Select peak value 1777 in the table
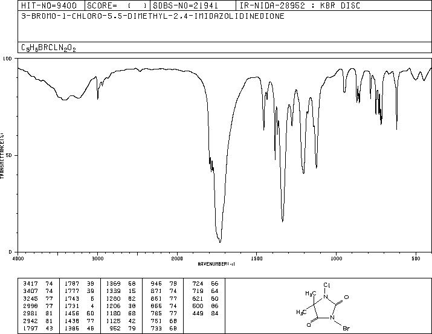Screen dimensions: 432x334 point(72,291)
